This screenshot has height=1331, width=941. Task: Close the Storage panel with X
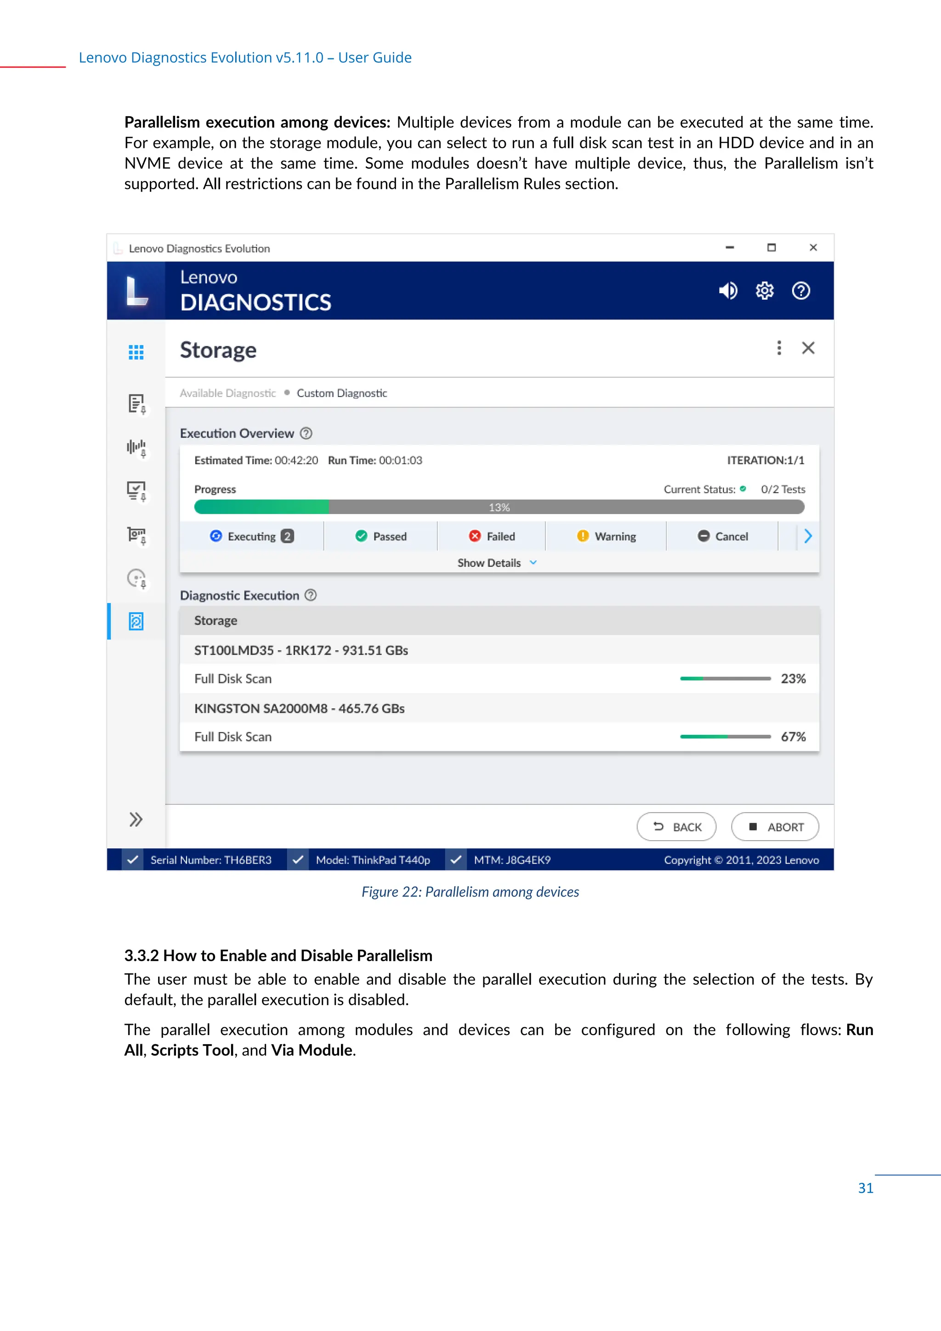808,348
